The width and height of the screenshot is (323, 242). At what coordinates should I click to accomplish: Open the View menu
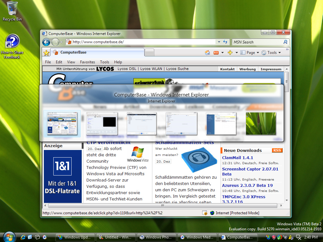pyautogui.click(x=71, y=62)
